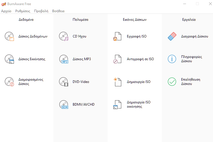
Task: Open the Ρυθμίσεις menu
Action: [23, 11]
